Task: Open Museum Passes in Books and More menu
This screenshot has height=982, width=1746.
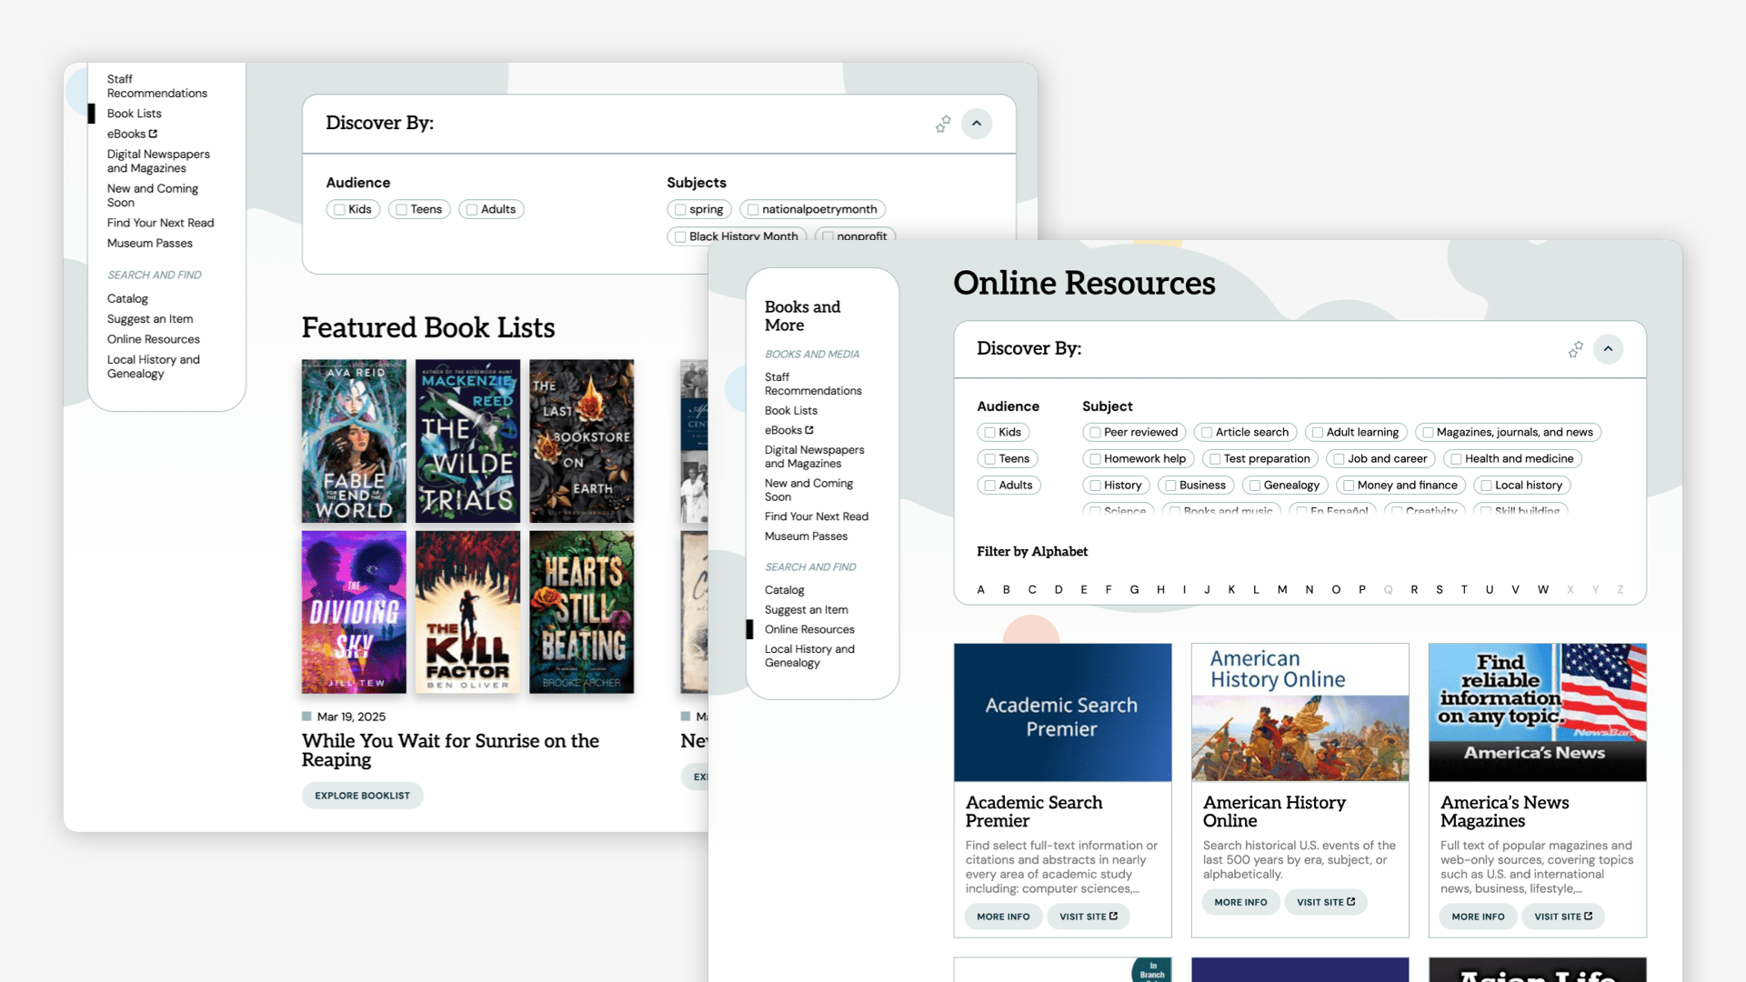Action: [x=806, y=536]
